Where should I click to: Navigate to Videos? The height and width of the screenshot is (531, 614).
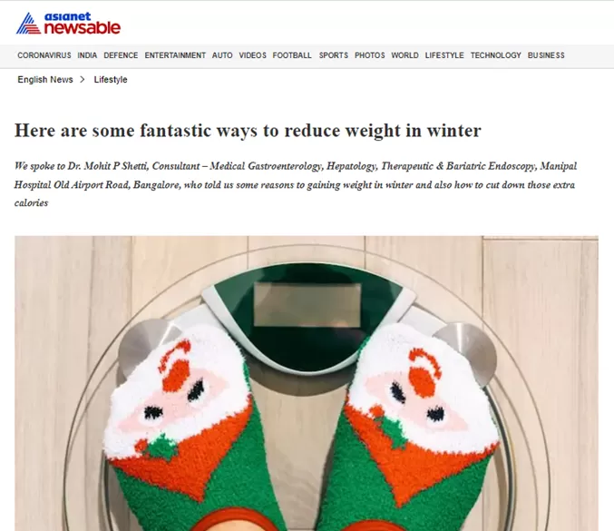coord(252,55)
